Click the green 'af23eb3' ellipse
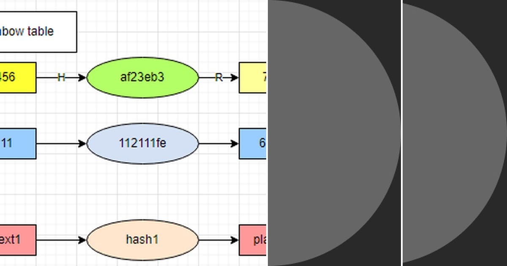The width and height of the screenshot is (507, 266). click(x=142, y=78)
